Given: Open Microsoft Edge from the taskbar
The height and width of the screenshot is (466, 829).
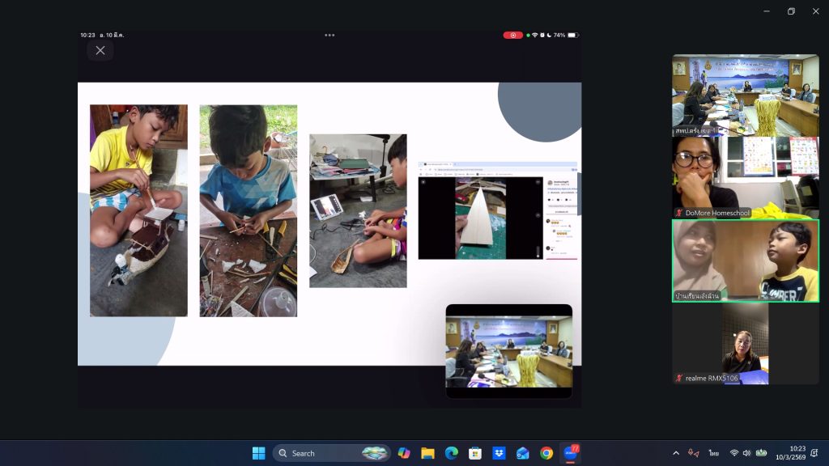Looking at the screenshot, I should click(x=451, y=453).
